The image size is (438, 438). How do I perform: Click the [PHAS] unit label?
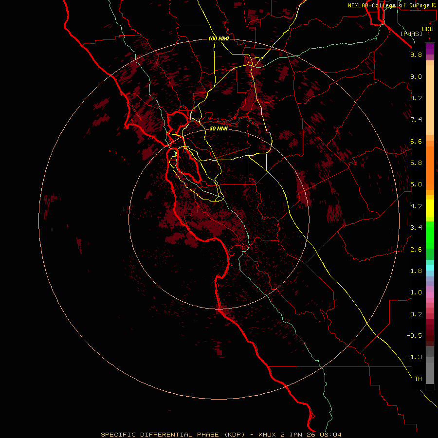pos(411,34)
